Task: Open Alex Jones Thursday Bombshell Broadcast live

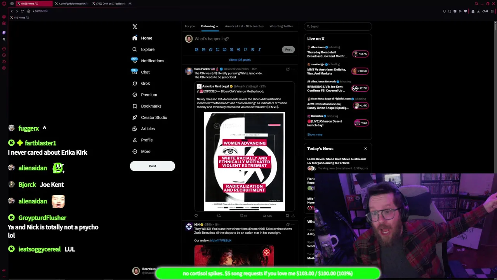Action: coord(338,52)
